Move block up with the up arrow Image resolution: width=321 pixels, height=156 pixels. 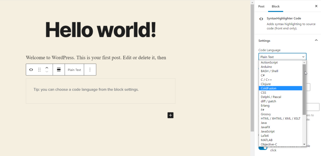point(47,68)
